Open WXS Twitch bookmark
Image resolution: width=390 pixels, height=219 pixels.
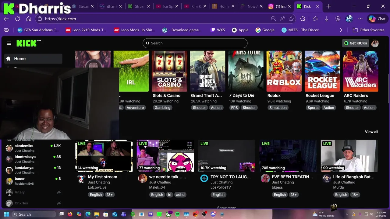tap(218, 30)
